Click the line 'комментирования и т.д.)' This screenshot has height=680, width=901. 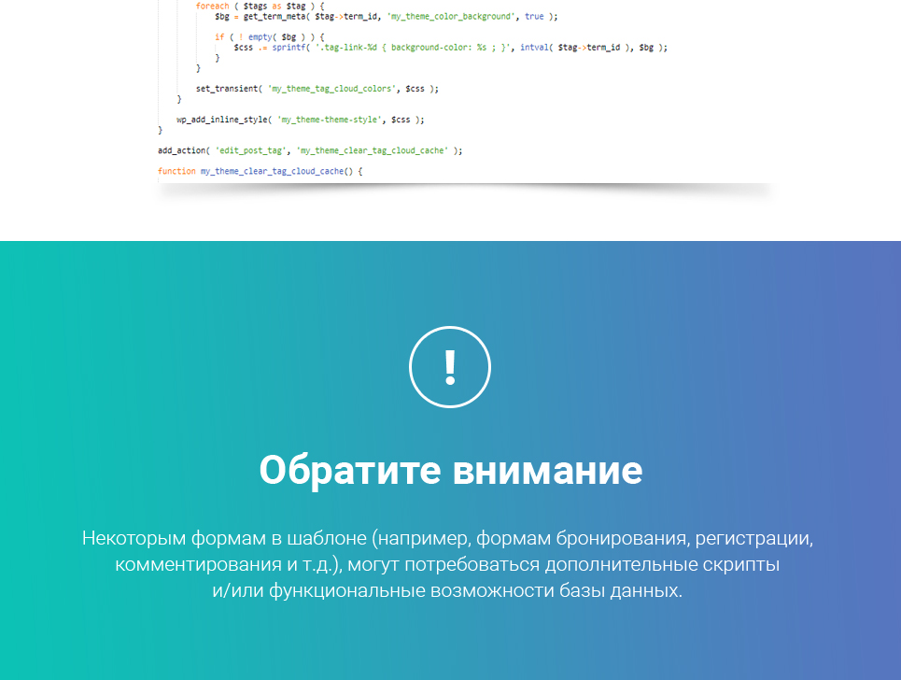pyautogui.click(x=447, y=564)
